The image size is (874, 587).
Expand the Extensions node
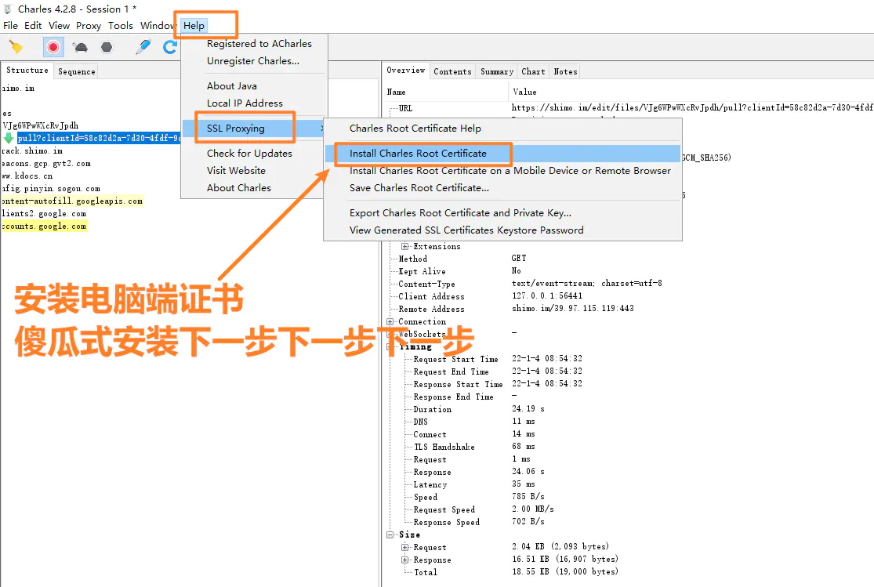tap(405, 246)
